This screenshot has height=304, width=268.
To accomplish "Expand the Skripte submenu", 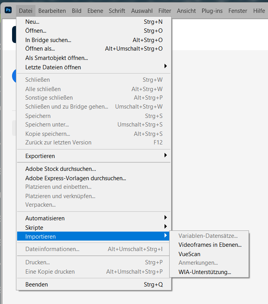I will click(94, 227).
